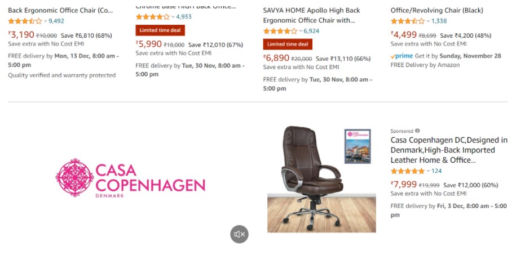This screenshot has height=269, width=516.
Task: Expand the rating dropdown beside 9,492
Action: 46,21
